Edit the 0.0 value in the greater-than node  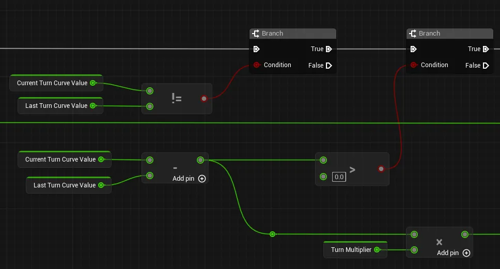pyautogui.click(x=339, y=177)
